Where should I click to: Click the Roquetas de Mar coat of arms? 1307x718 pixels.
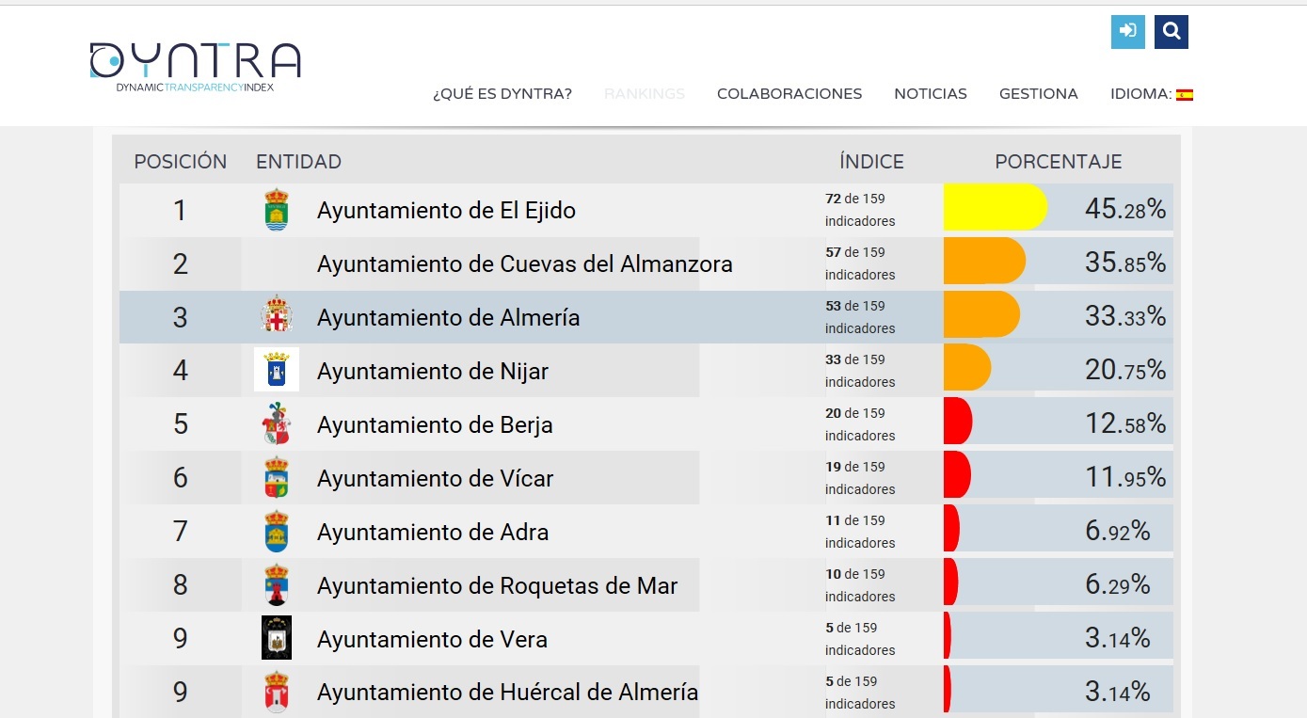pyautogui.click(x=277, y=584)
